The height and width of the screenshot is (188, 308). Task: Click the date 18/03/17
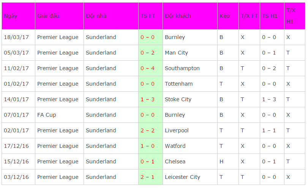[x=16, y=37]
